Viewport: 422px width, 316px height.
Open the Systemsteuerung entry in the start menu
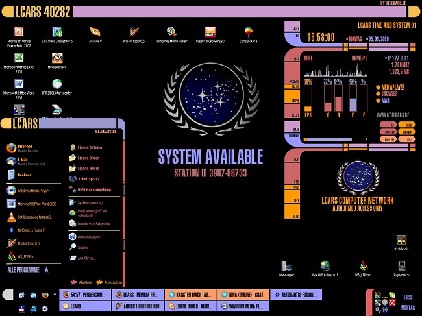click(91, 202)
